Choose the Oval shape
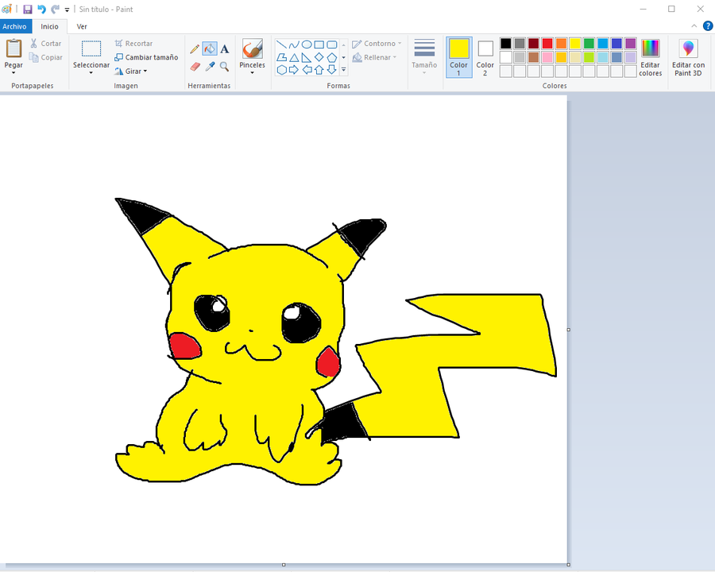The image size is (715, 572). coord(307,44)
